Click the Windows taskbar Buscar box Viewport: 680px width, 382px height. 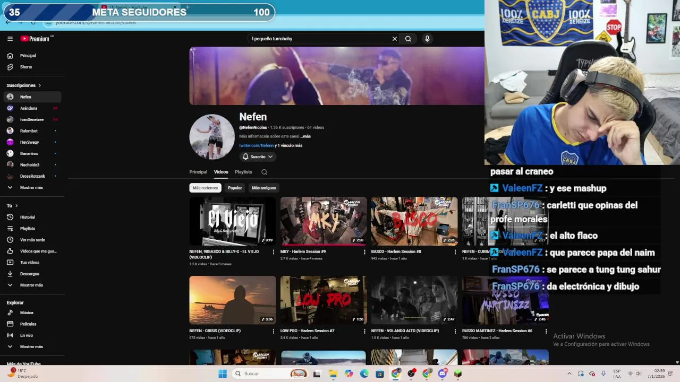coord(270,374)
